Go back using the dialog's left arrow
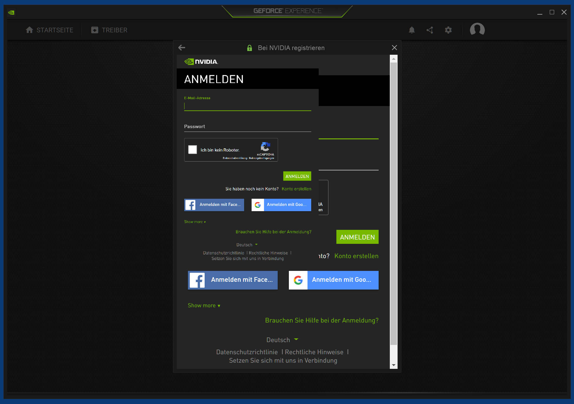The image size is (574, 404). pyautogui.click(x=182, y=48)
